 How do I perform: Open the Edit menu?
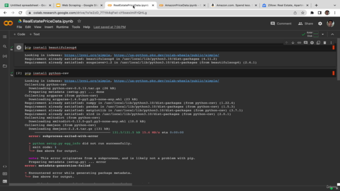click(x=28, y=27)
